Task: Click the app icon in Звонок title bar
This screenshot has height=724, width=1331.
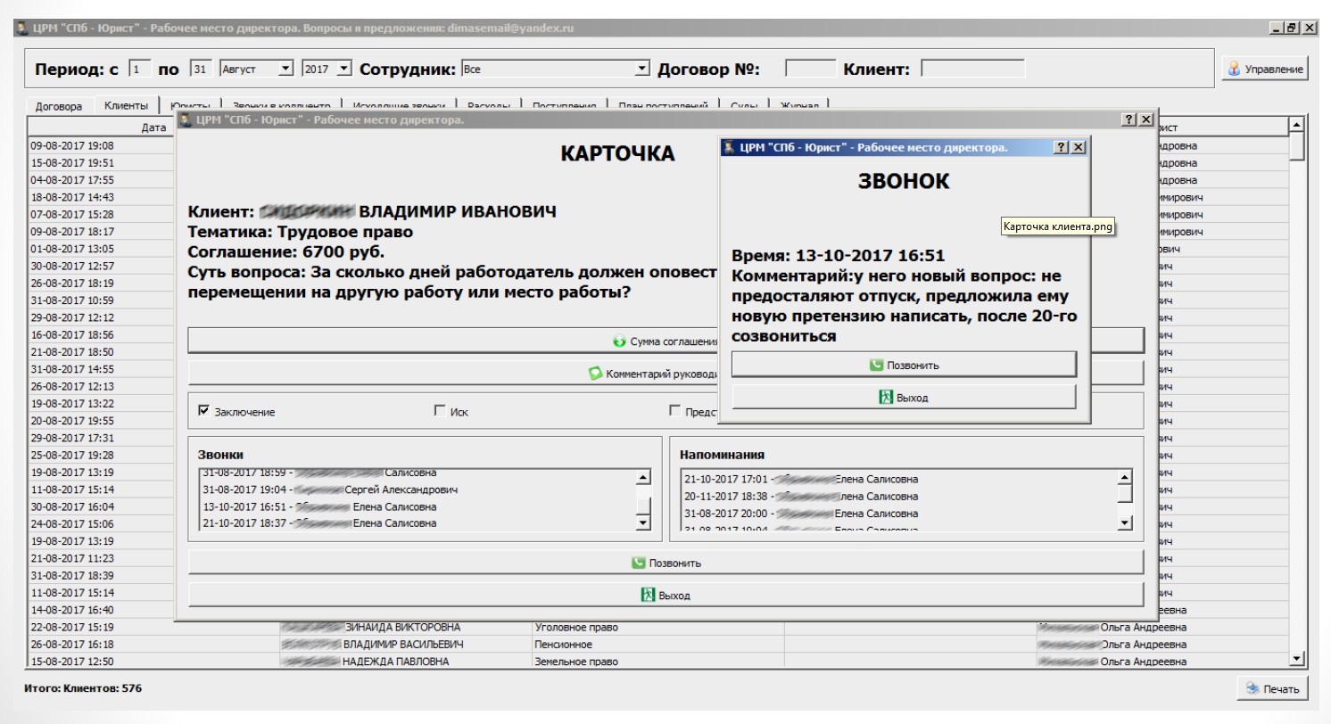Action: coord(729,147)
